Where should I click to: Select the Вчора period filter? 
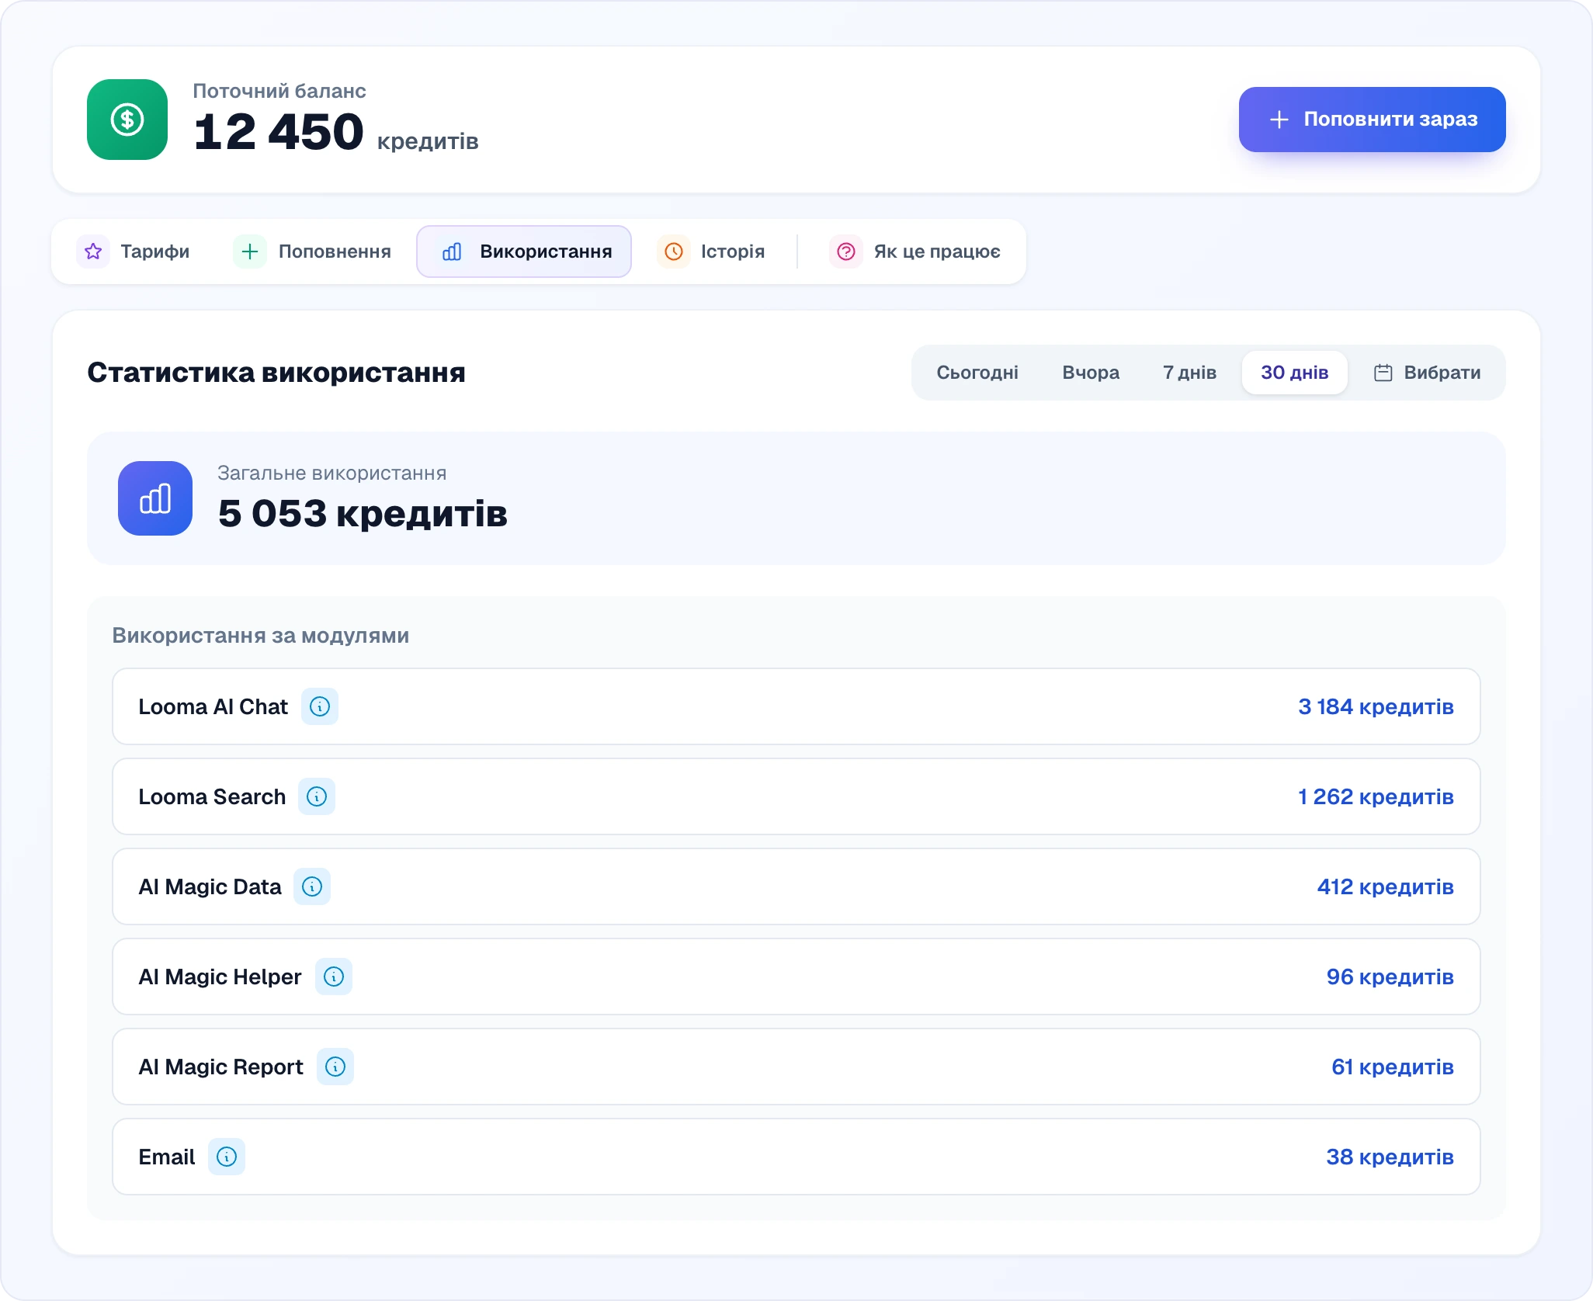(x=1091, y=373)
